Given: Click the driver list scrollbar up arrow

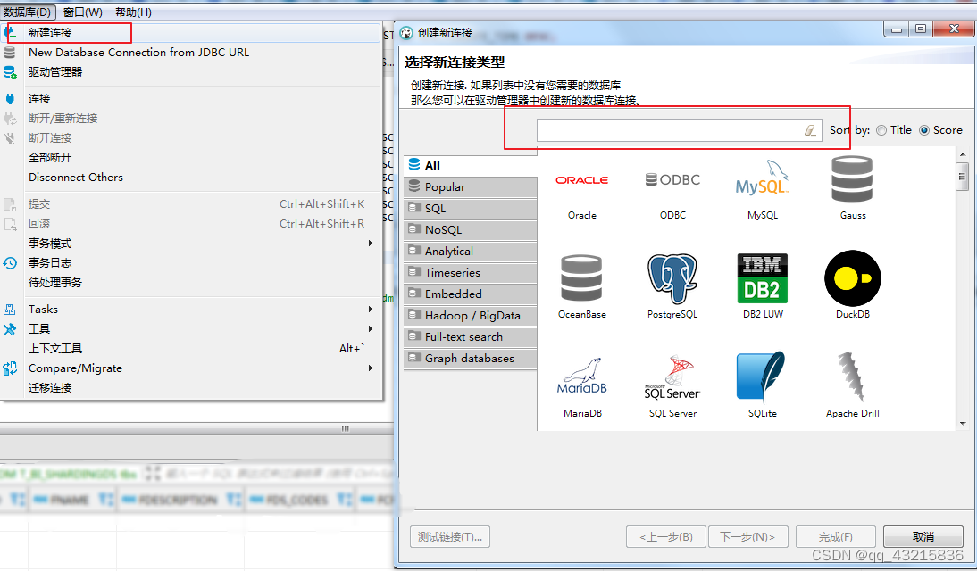Looking at the screenshot, I should coord(963,153).
